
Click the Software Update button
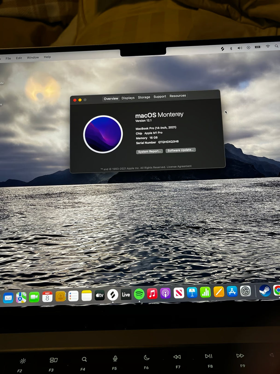pos(181,150)
